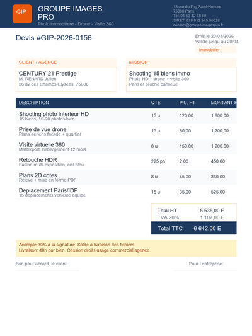Open the contact@groupeimagespro.fr email address
The image size is (252, 336).
click(x=198, y=25)
